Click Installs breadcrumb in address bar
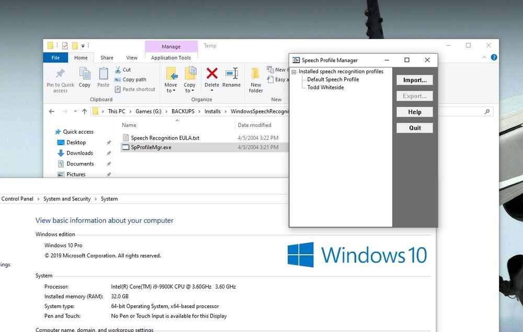 tap(212, 111)
